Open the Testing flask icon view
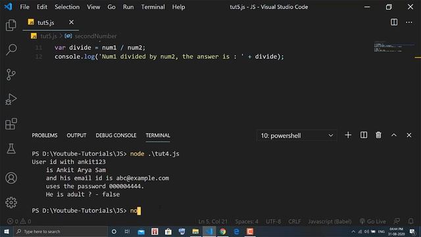 (x=11, y=149)
